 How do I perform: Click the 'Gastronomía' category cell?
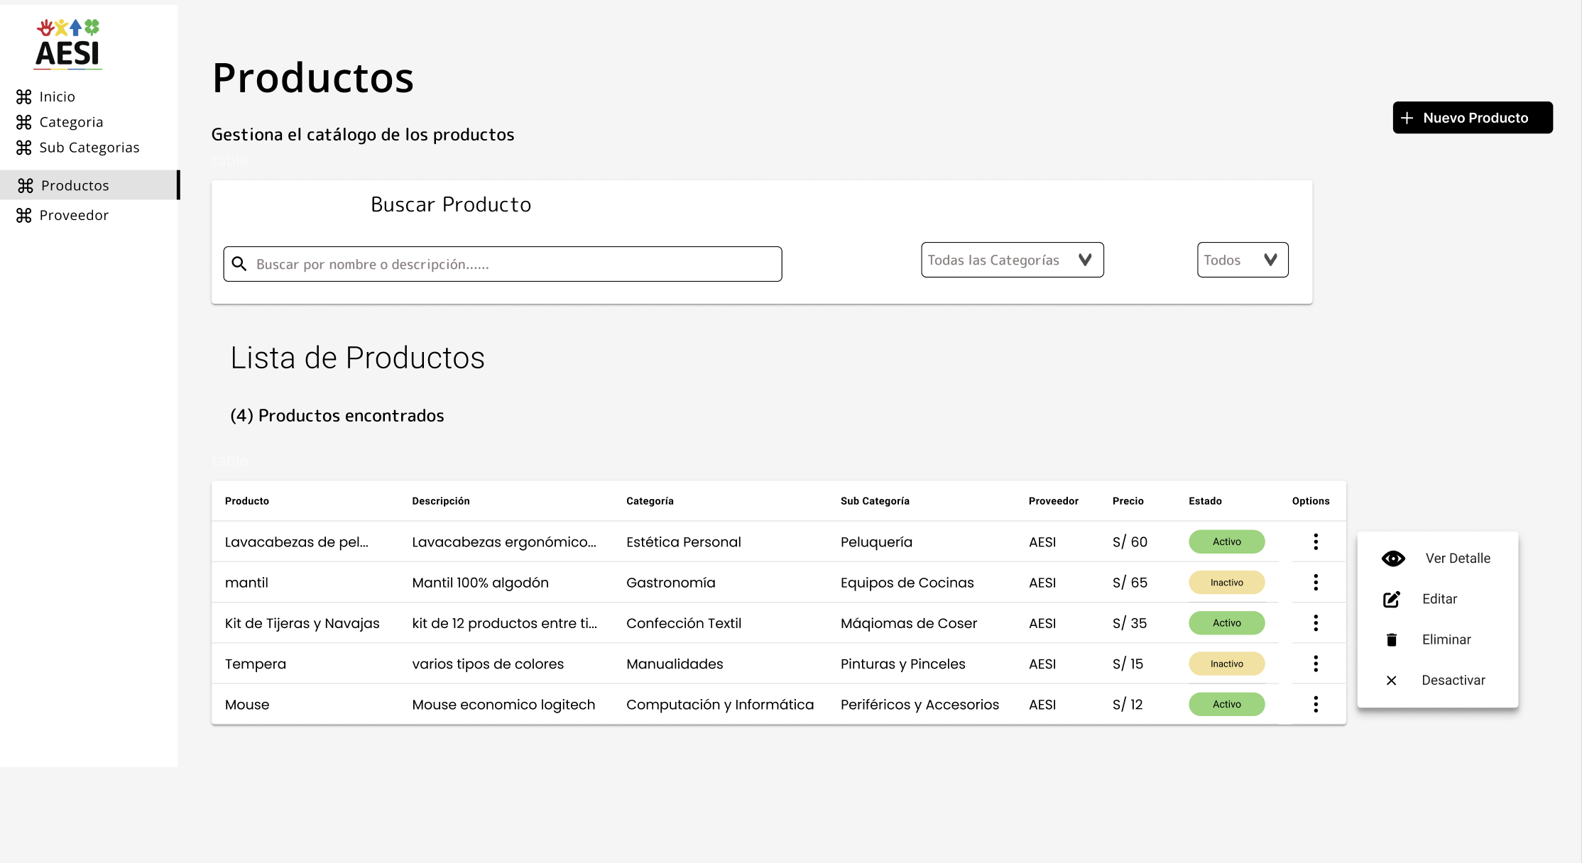click(x=671, y=582)
